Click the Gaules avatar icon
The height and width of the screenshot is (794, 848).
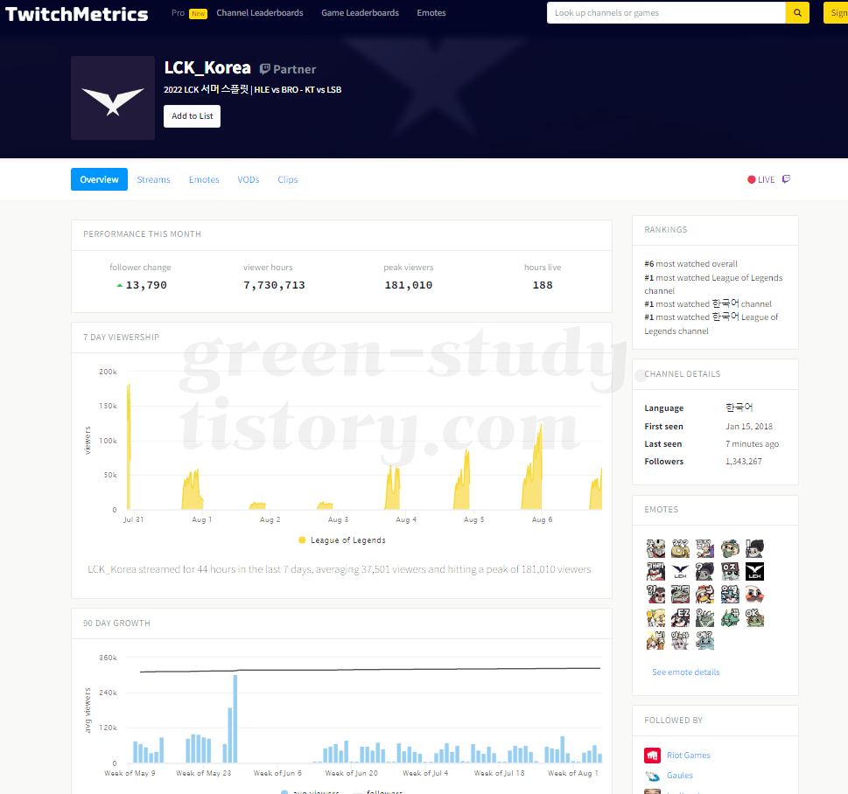652,776
